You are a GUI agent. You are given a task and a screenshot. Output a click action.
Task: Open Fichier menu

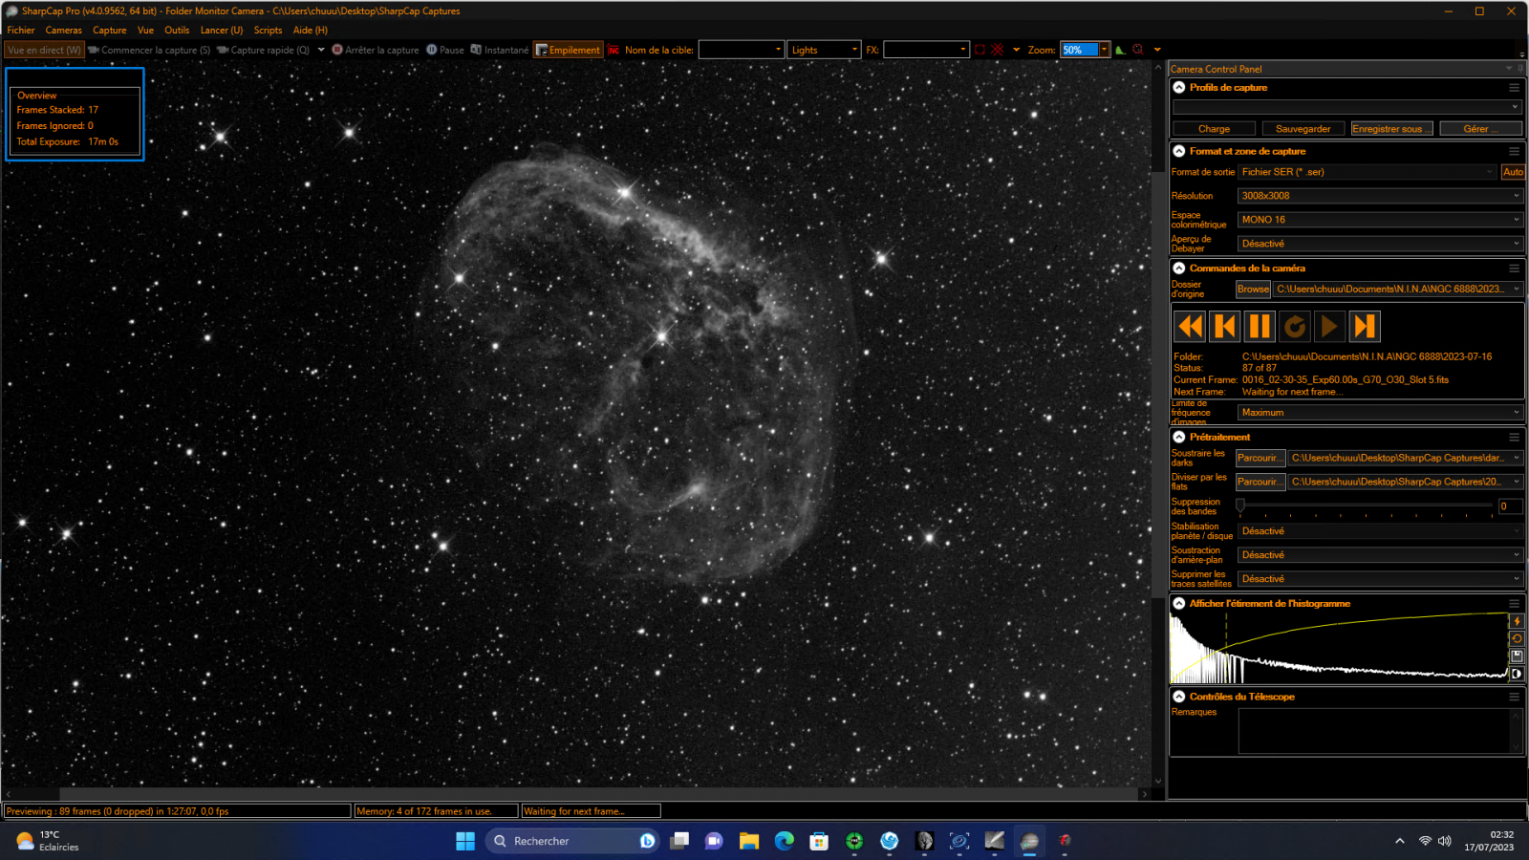(21, 31)
